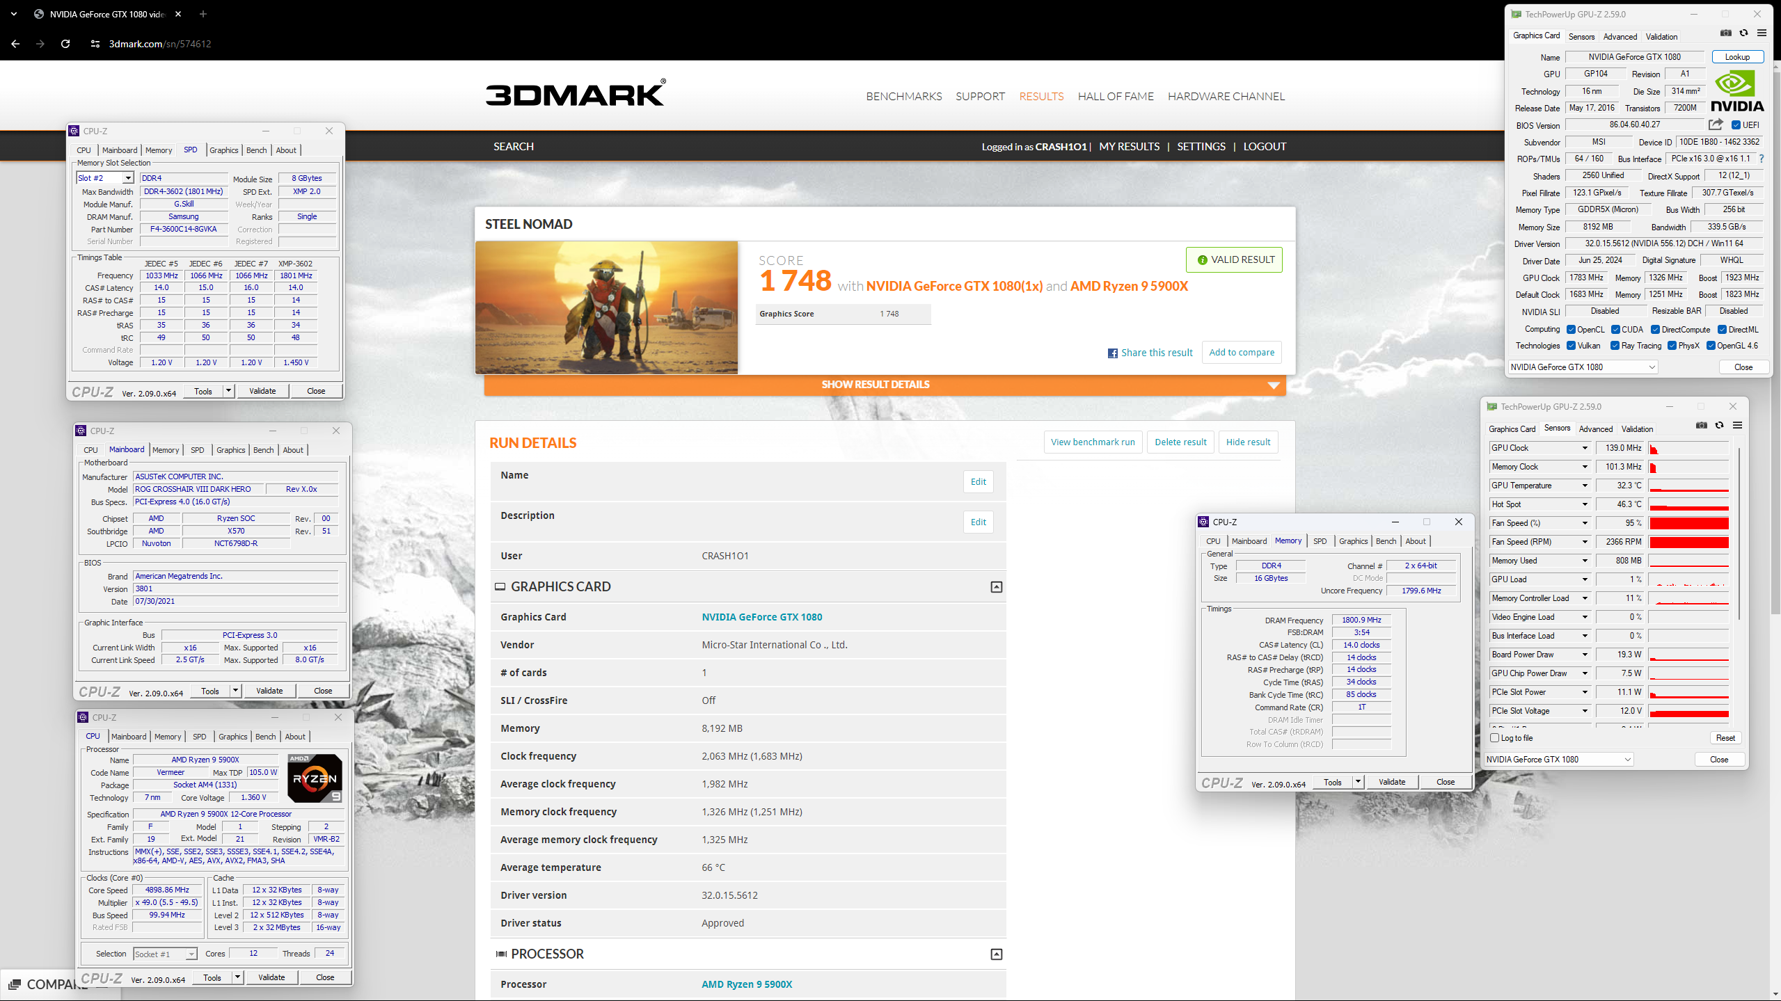Open the Slot #2 memory slot dropdown
Viewport: 1781px width, 1001px height.
[x=128, y=178]
